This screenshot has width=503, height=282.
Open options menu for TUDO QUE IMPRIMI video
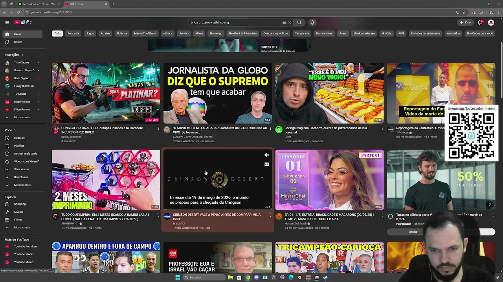(159, 215)
